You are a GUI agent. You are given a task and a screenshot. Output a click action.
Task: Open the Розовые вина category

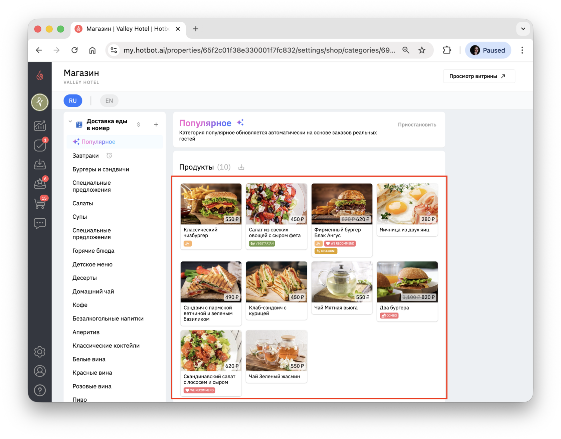coord(92,387)
